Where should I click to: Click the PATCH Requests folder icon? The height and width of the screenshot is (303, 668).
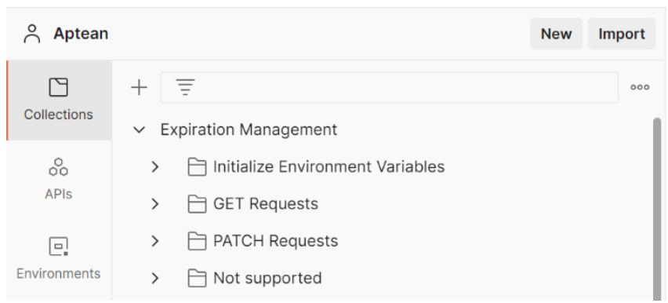(198, 241)
